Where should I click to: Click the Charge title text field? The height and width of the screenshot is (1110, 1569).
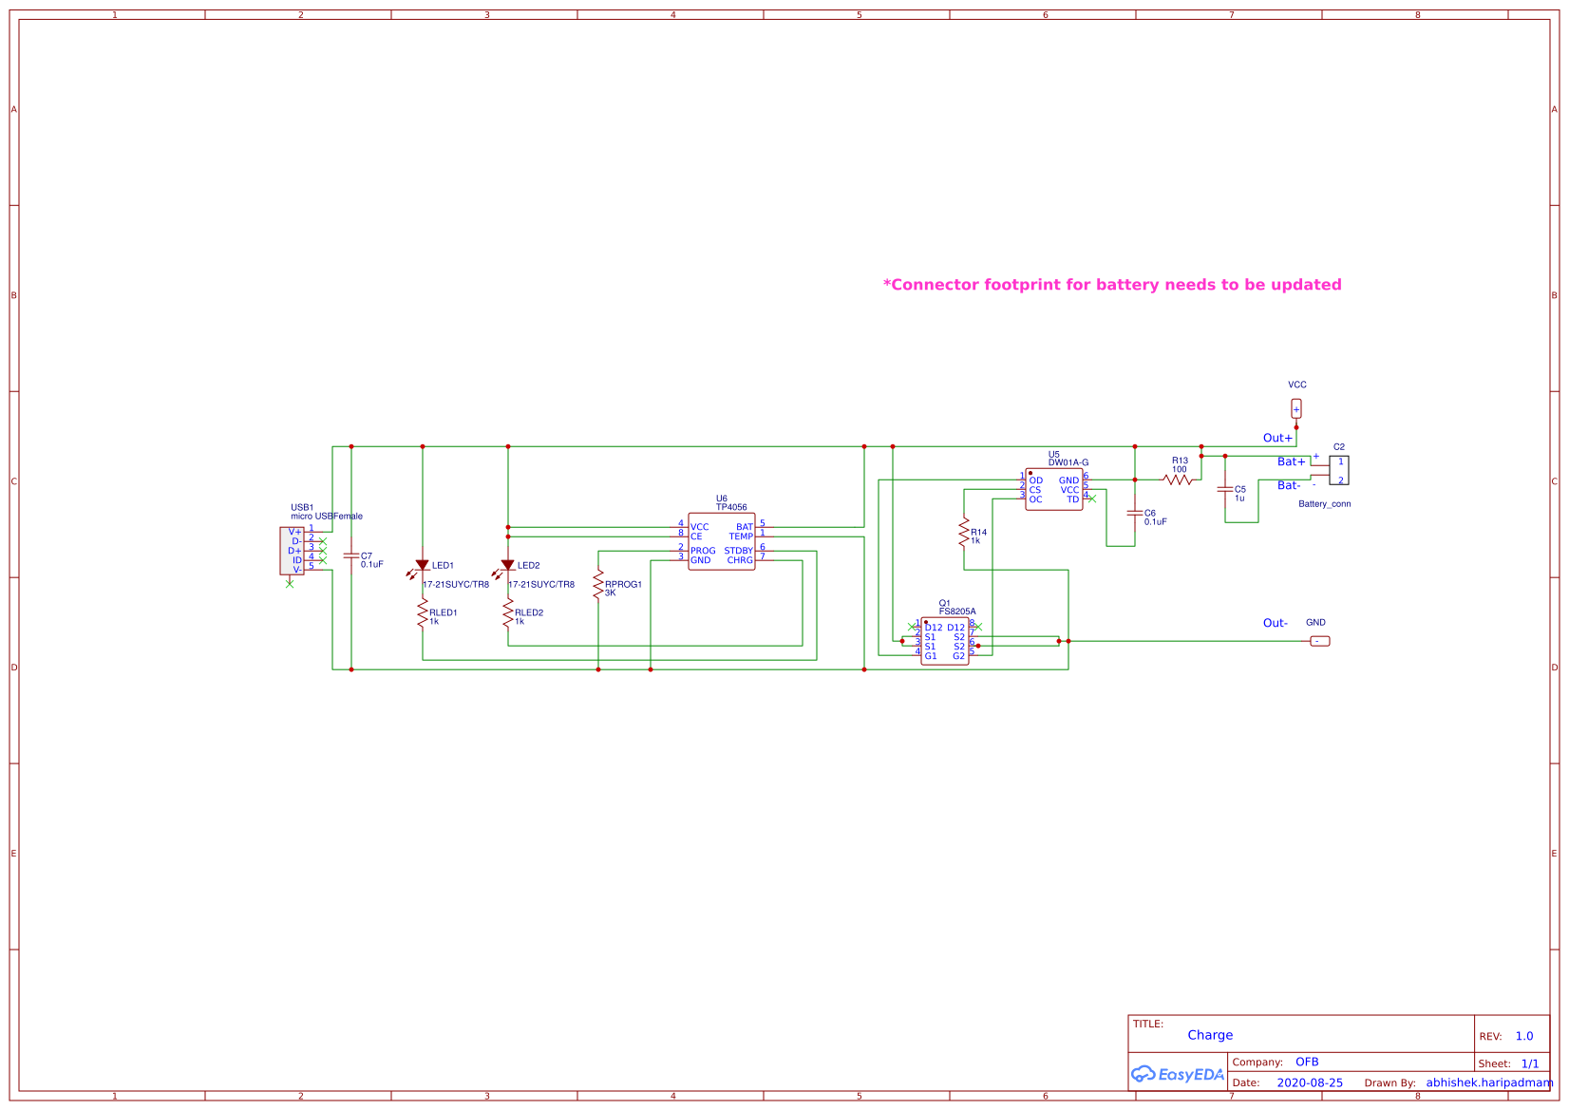point(1210,1035)
